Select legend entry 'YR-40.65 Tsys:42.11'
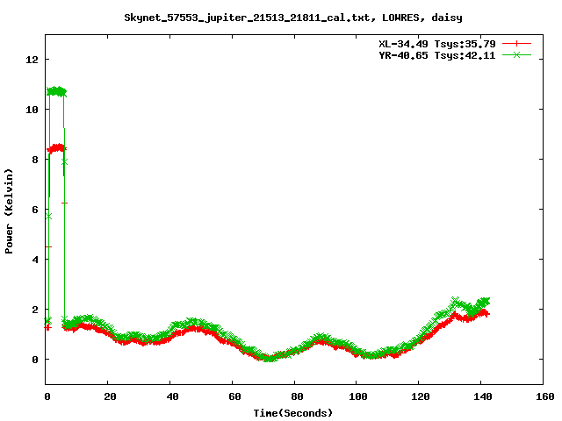The height and width of the screenshot is (421, 562). 437,55
